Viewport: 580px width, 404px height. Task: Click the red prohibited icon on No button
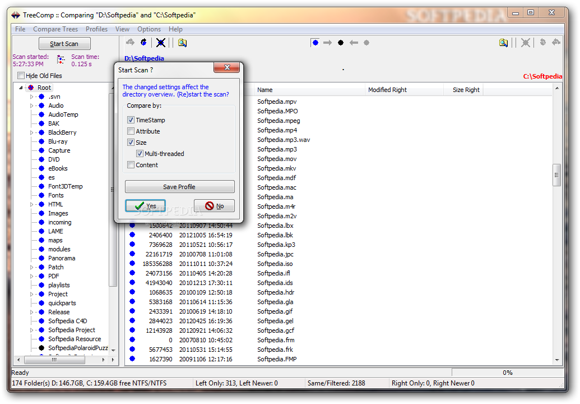pos(210,206)
